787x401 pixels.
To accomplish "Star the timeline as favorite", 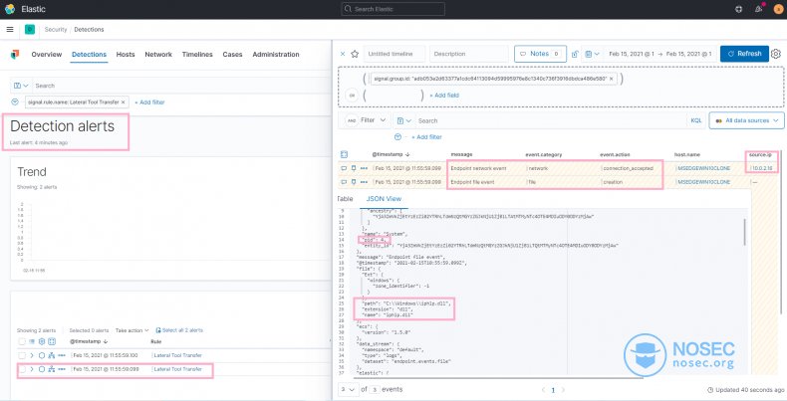I will [355, 54].
